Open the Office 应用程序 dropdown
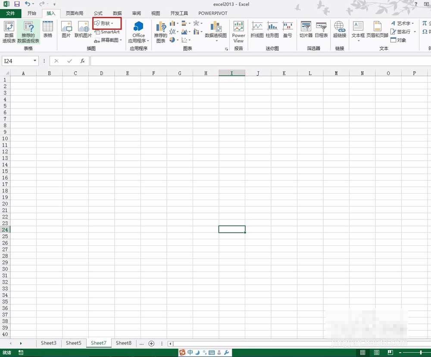The width and height of the screenshot is (431, 357). pos(138,31)
